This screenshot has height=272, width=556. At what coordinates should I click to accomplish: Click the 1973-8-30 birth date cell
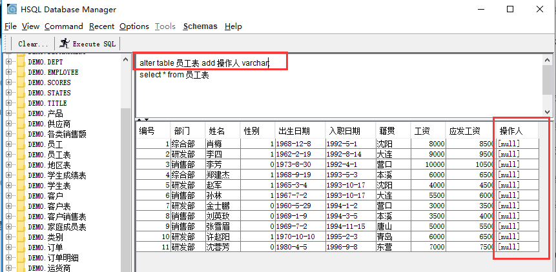(x=300, y=164)
